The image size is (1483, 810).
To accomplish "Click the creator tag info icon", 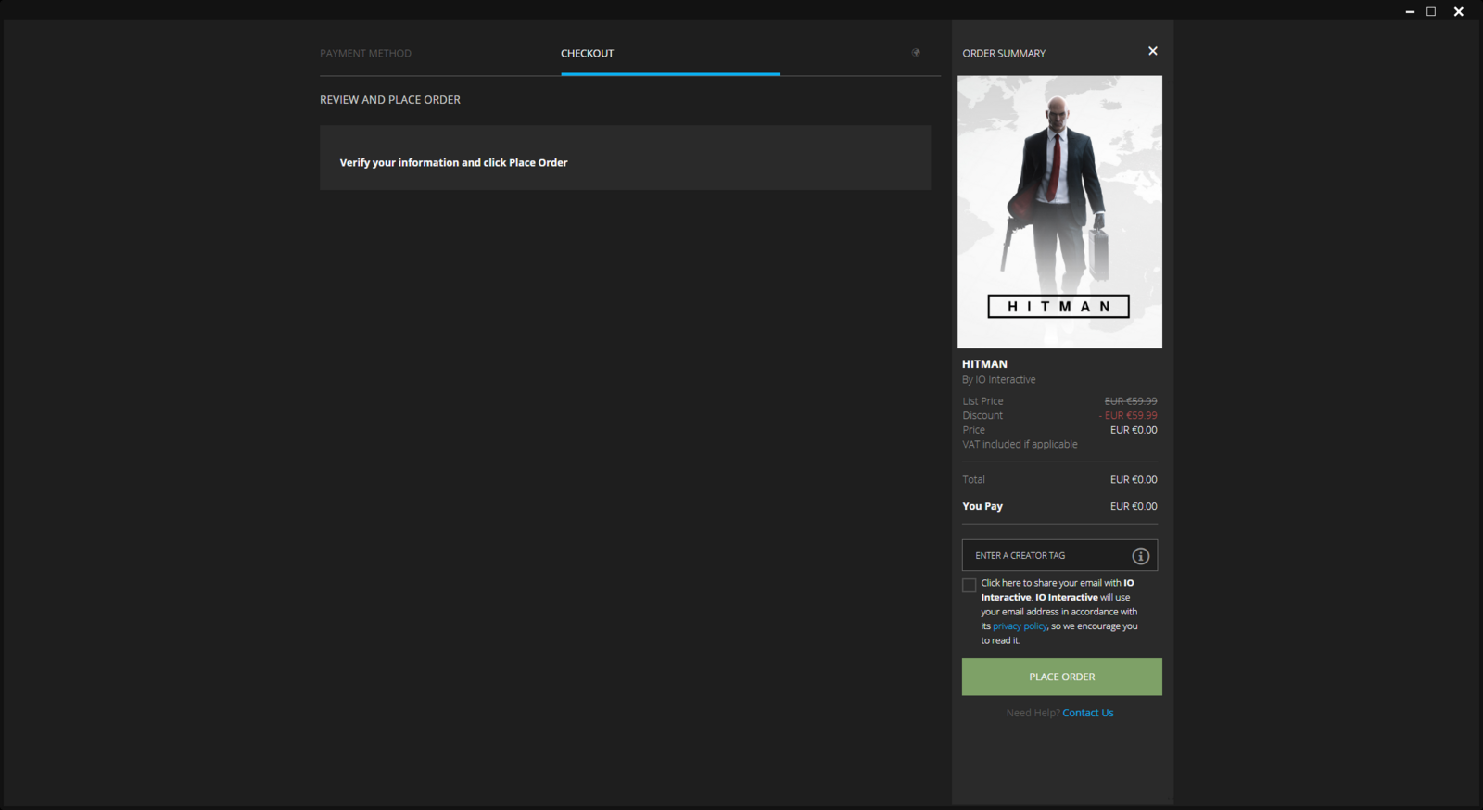I will 1140,556.
